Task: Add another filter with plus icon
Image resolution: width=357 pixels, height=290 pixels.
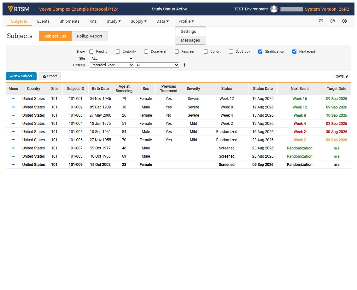Action: 184,65
